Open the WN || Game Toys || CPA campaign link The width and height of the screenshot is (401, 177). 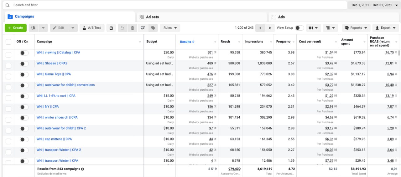54,74
